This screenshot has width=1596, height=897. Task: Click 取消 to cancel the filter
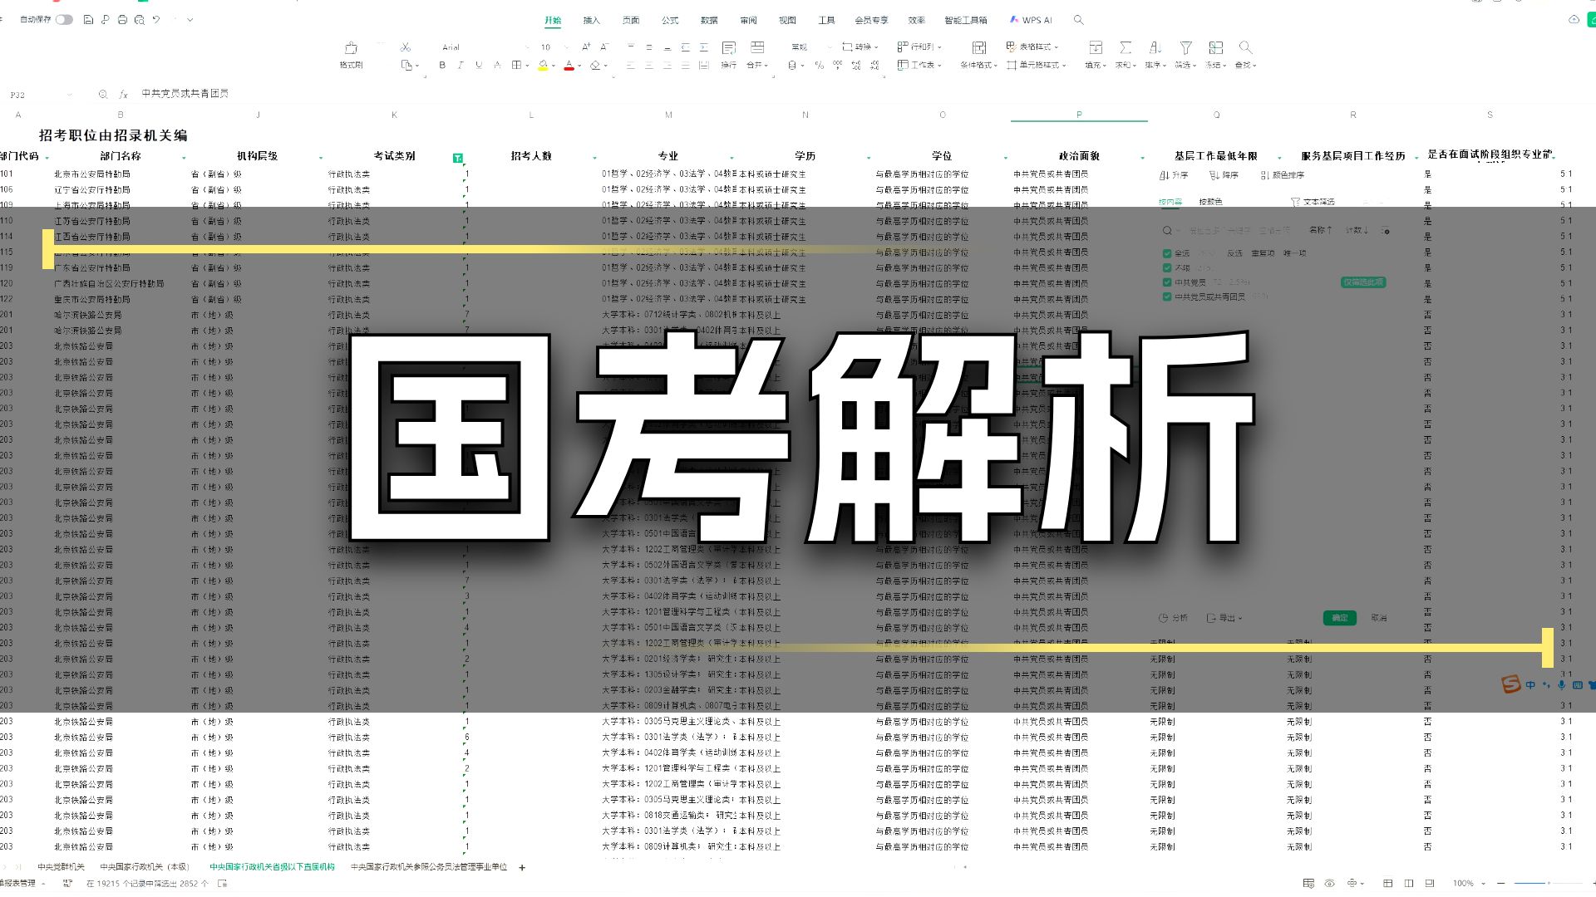pyautogui.click(x=1379, y=618)
